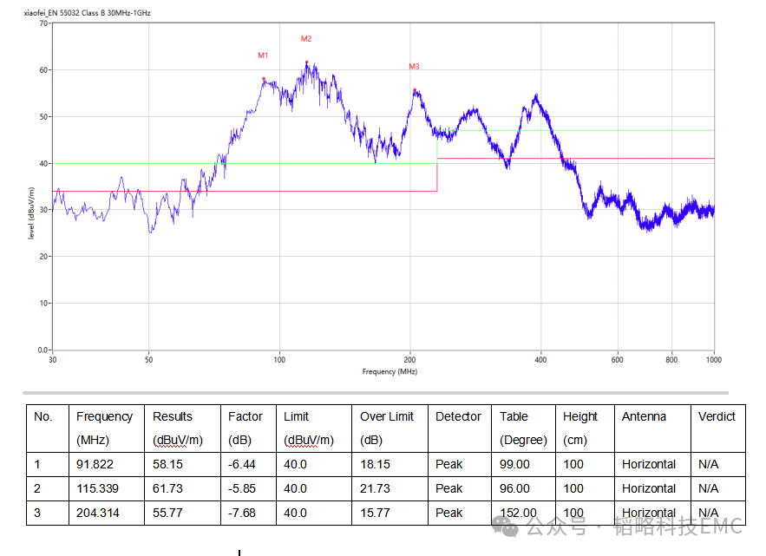Click the M2 peak marker label
766x556 pixels.
pyautogui.click(x=306, y=39)
